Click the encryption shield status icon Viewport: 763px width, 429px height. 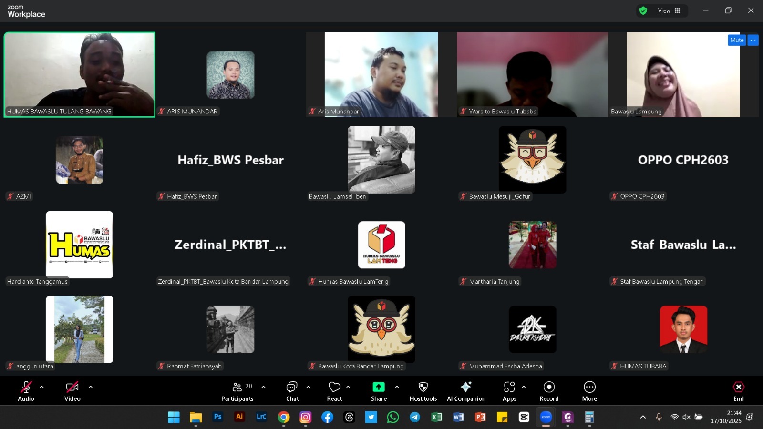tap(643, 11)
